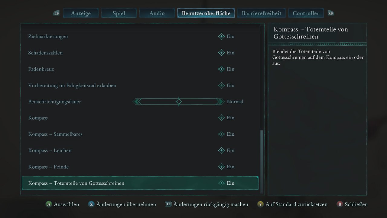
Task: Open the Audio settings tab
Action: click(x=157, y=13)
